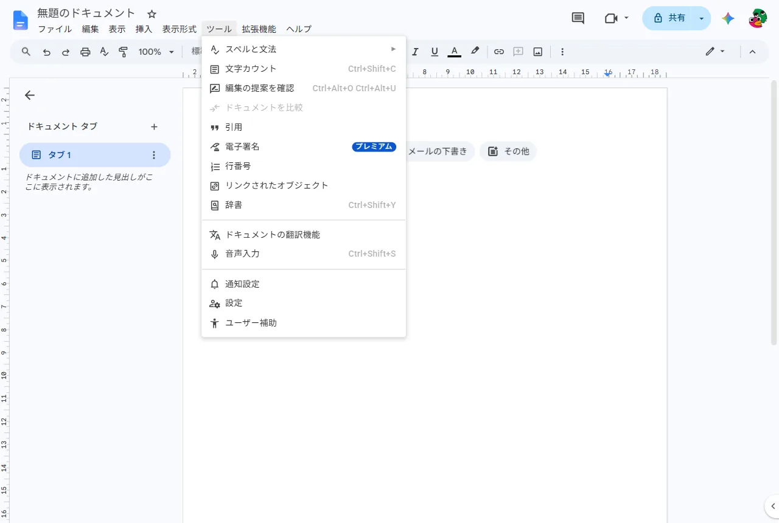Add a new document tab with plus
The image size is (779, 523).
click(154, 126)
